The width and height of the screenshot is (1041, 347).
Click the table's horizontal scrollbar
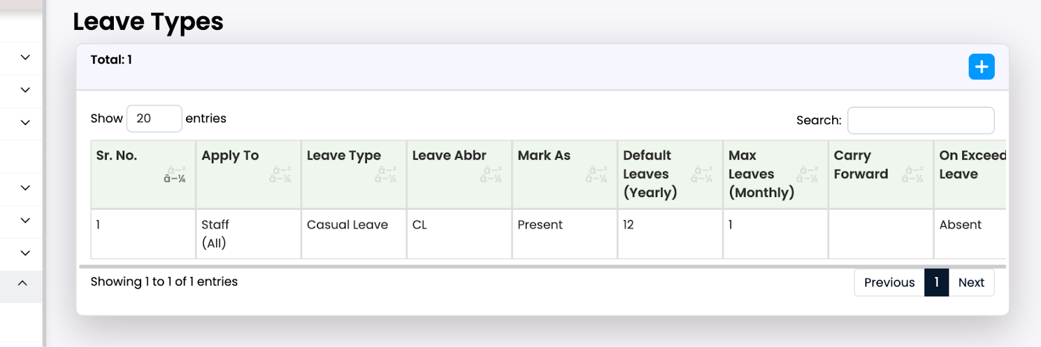[541, 266]
